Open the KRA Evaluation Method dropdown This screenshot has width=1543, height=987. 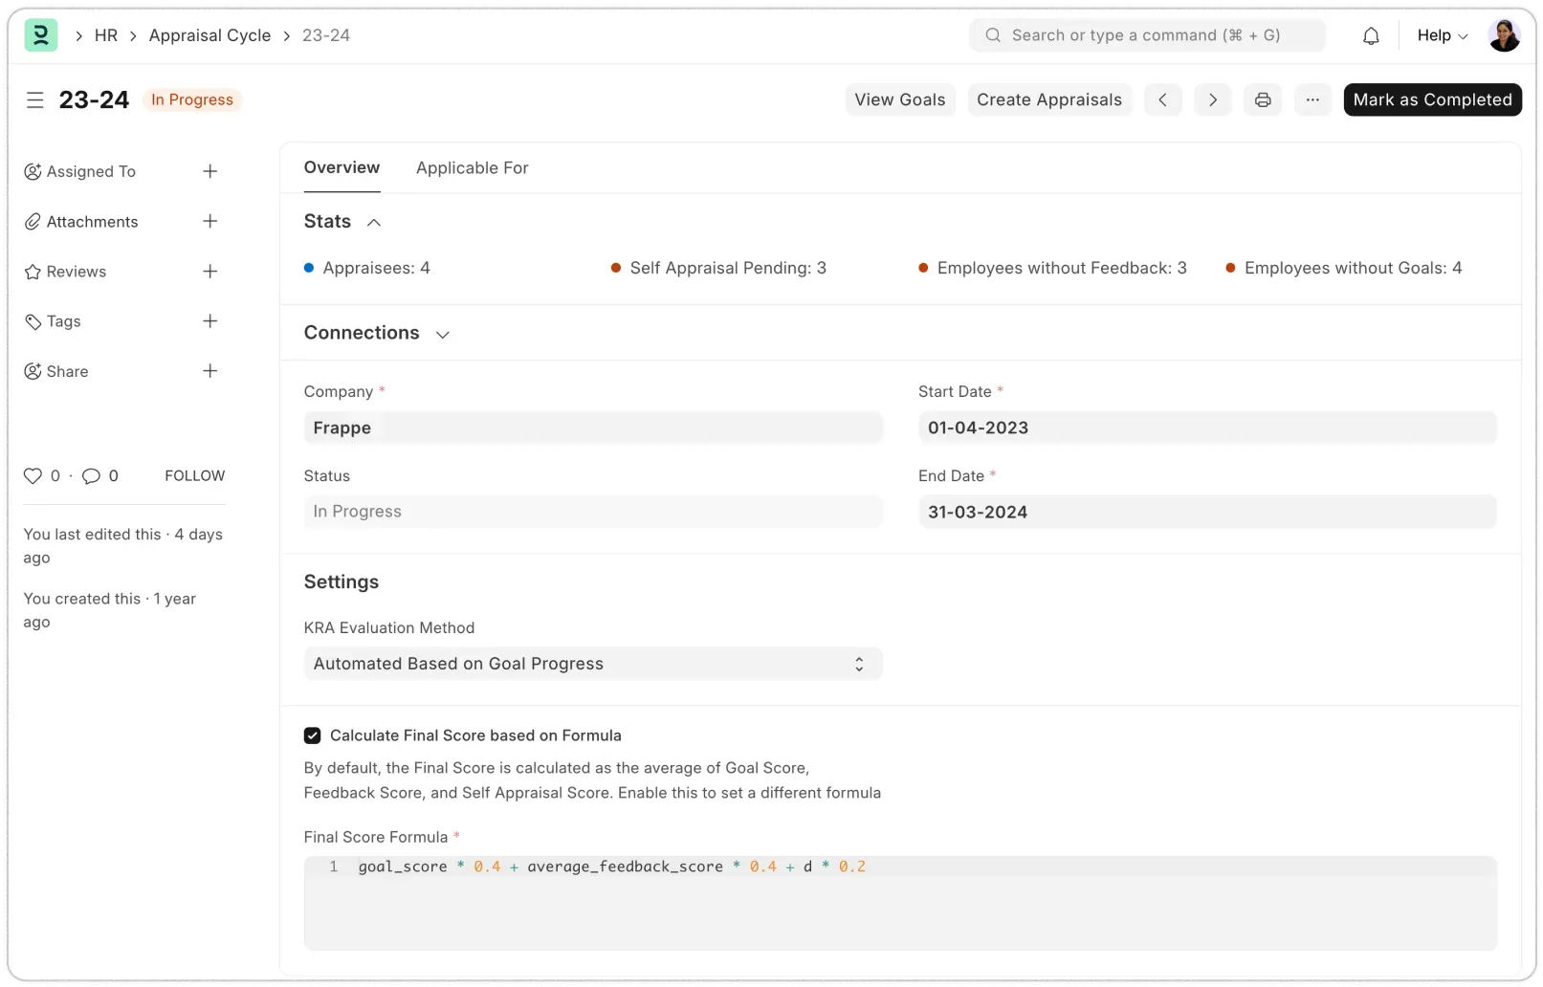click(592, 664)
